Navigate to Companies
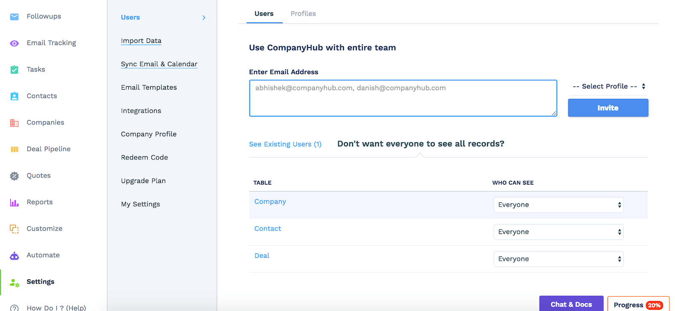Image resolution: width=675 pixels, height=311 pixels. point(46,122)
